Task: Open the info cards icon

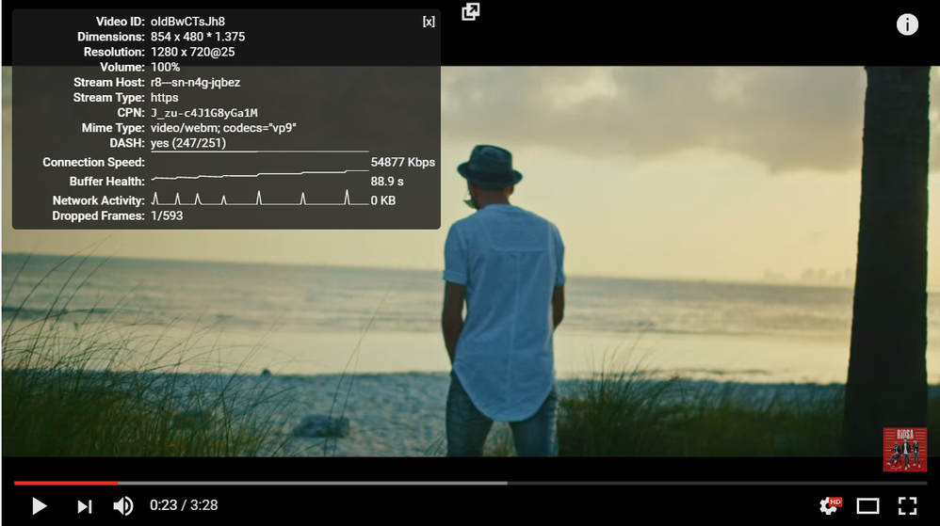Action: point(907,24)
